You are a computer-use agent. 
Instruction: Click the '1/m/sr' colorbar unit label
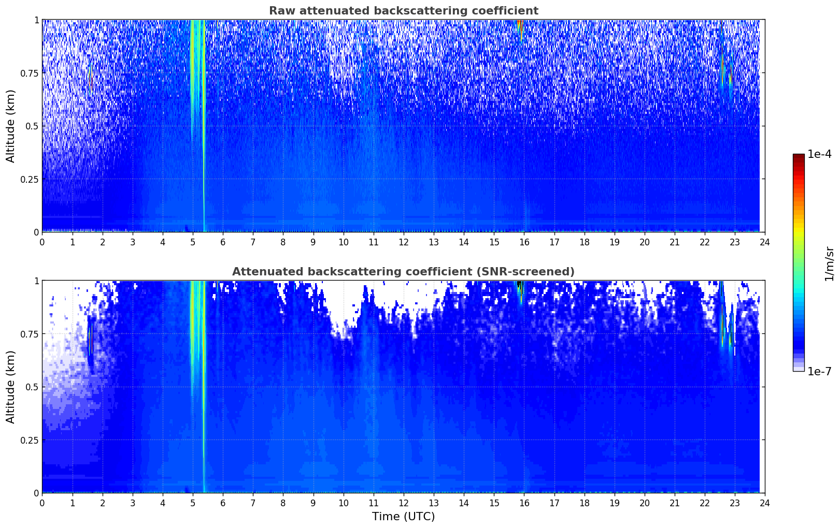829,263
